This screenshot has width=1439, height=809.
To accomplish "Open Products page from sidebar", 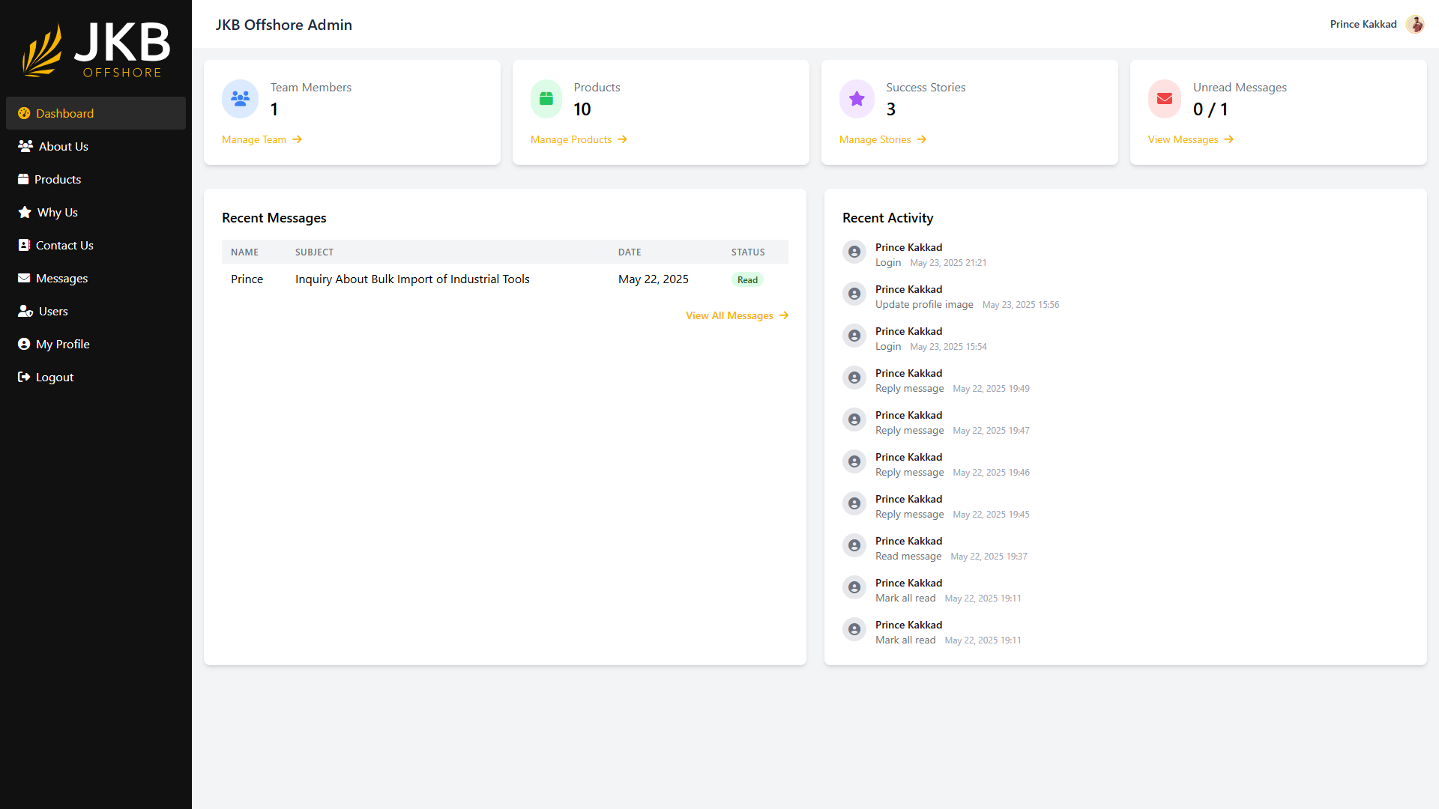I will click(x=57, y=179).
